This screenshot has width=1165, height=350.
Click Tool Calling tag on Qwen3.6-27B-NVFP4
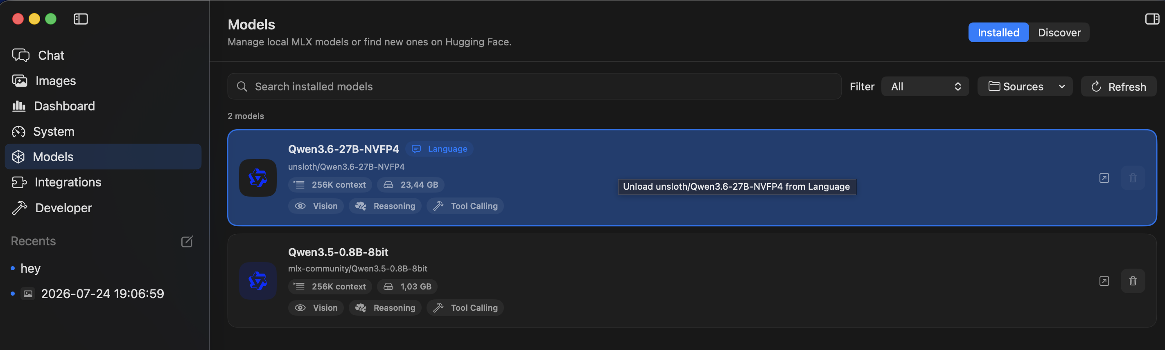click(x=465, y=206)
